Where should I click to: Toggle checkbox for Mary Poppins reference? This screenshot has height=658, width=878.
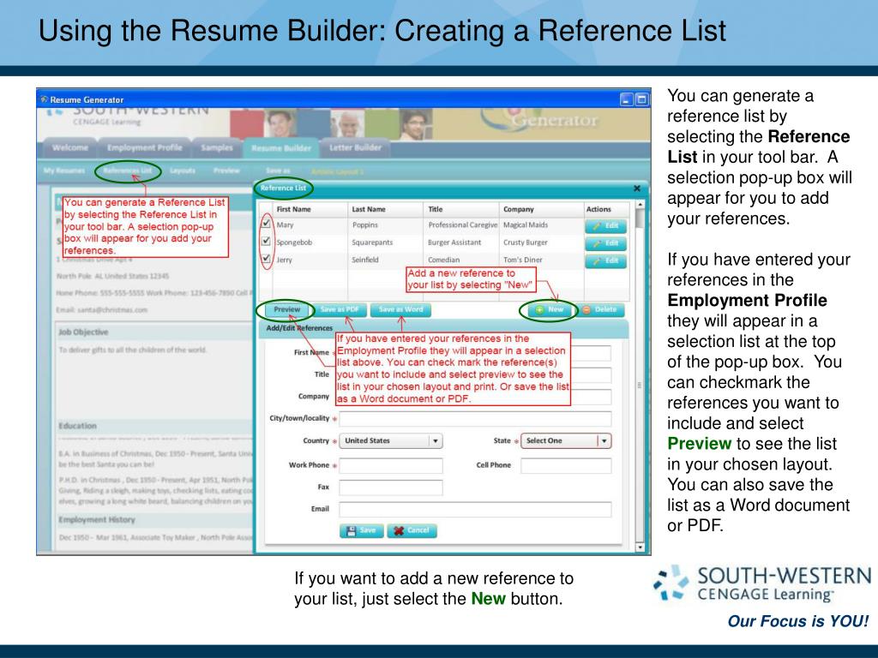[x=266, y=224]
